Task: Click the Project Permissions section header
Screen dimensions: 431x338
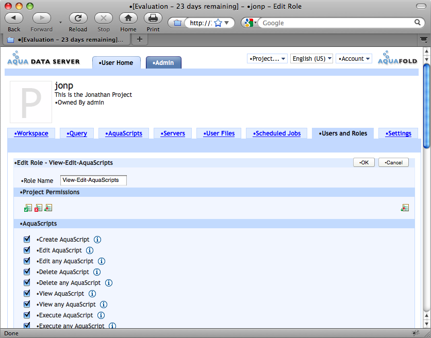Action: tap(214, 192)
